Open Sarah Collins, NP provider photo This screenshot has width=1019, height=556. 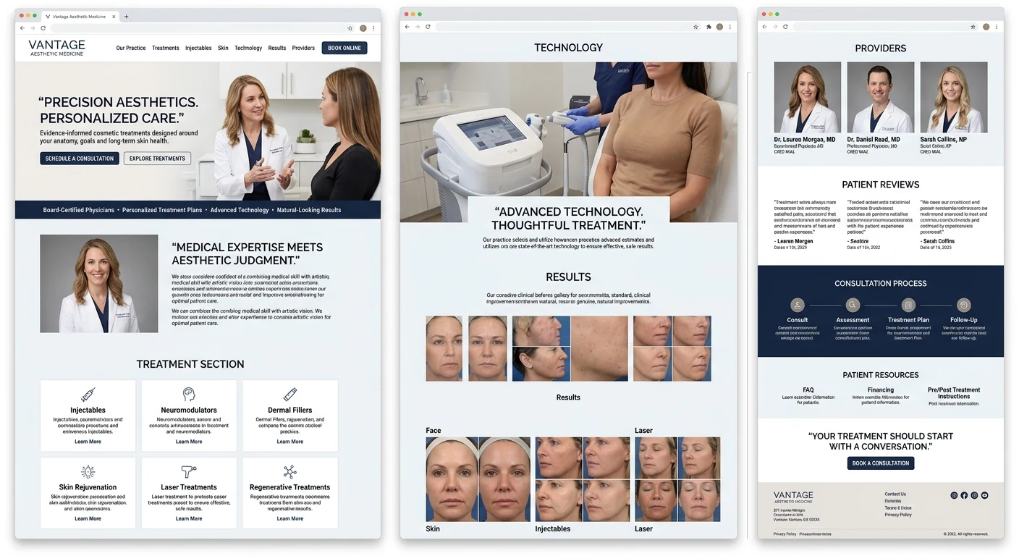click(x=954, y=97)
